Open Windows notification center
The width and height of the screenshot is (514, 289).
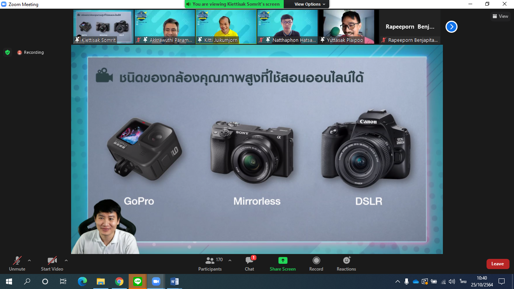[x=501, y=281]
